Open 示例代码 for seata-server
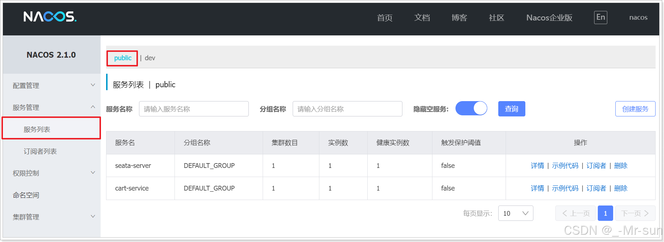This screenshot has height=242, width=664. pos(565,166)
